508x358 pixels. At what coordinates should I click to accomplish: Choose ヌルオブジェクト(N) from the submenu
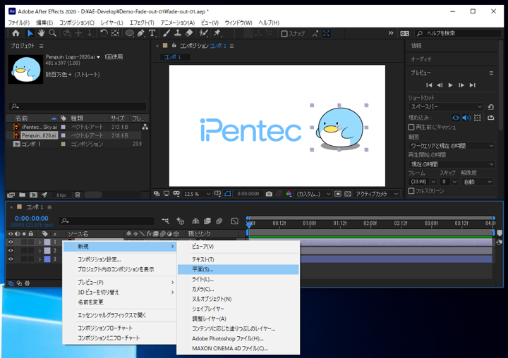coord(238,299)
